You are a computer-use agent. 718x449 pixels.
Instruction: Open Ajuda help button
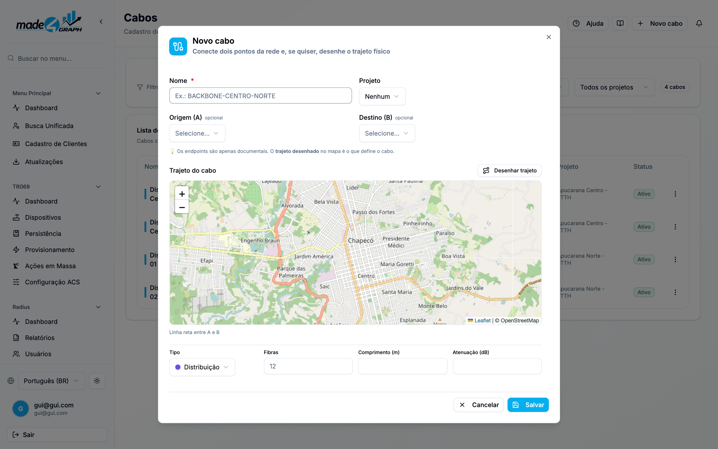pos(588,23)
